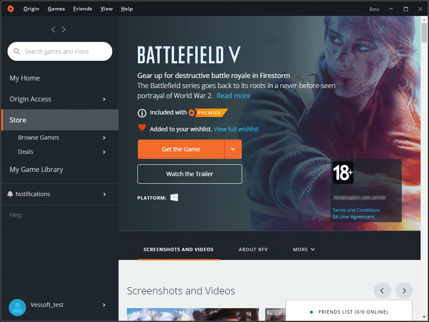Click the Vessoft_test user avatar
This screenshot has width=429, height=322.
pyautogui.click(x=17, y=307)
